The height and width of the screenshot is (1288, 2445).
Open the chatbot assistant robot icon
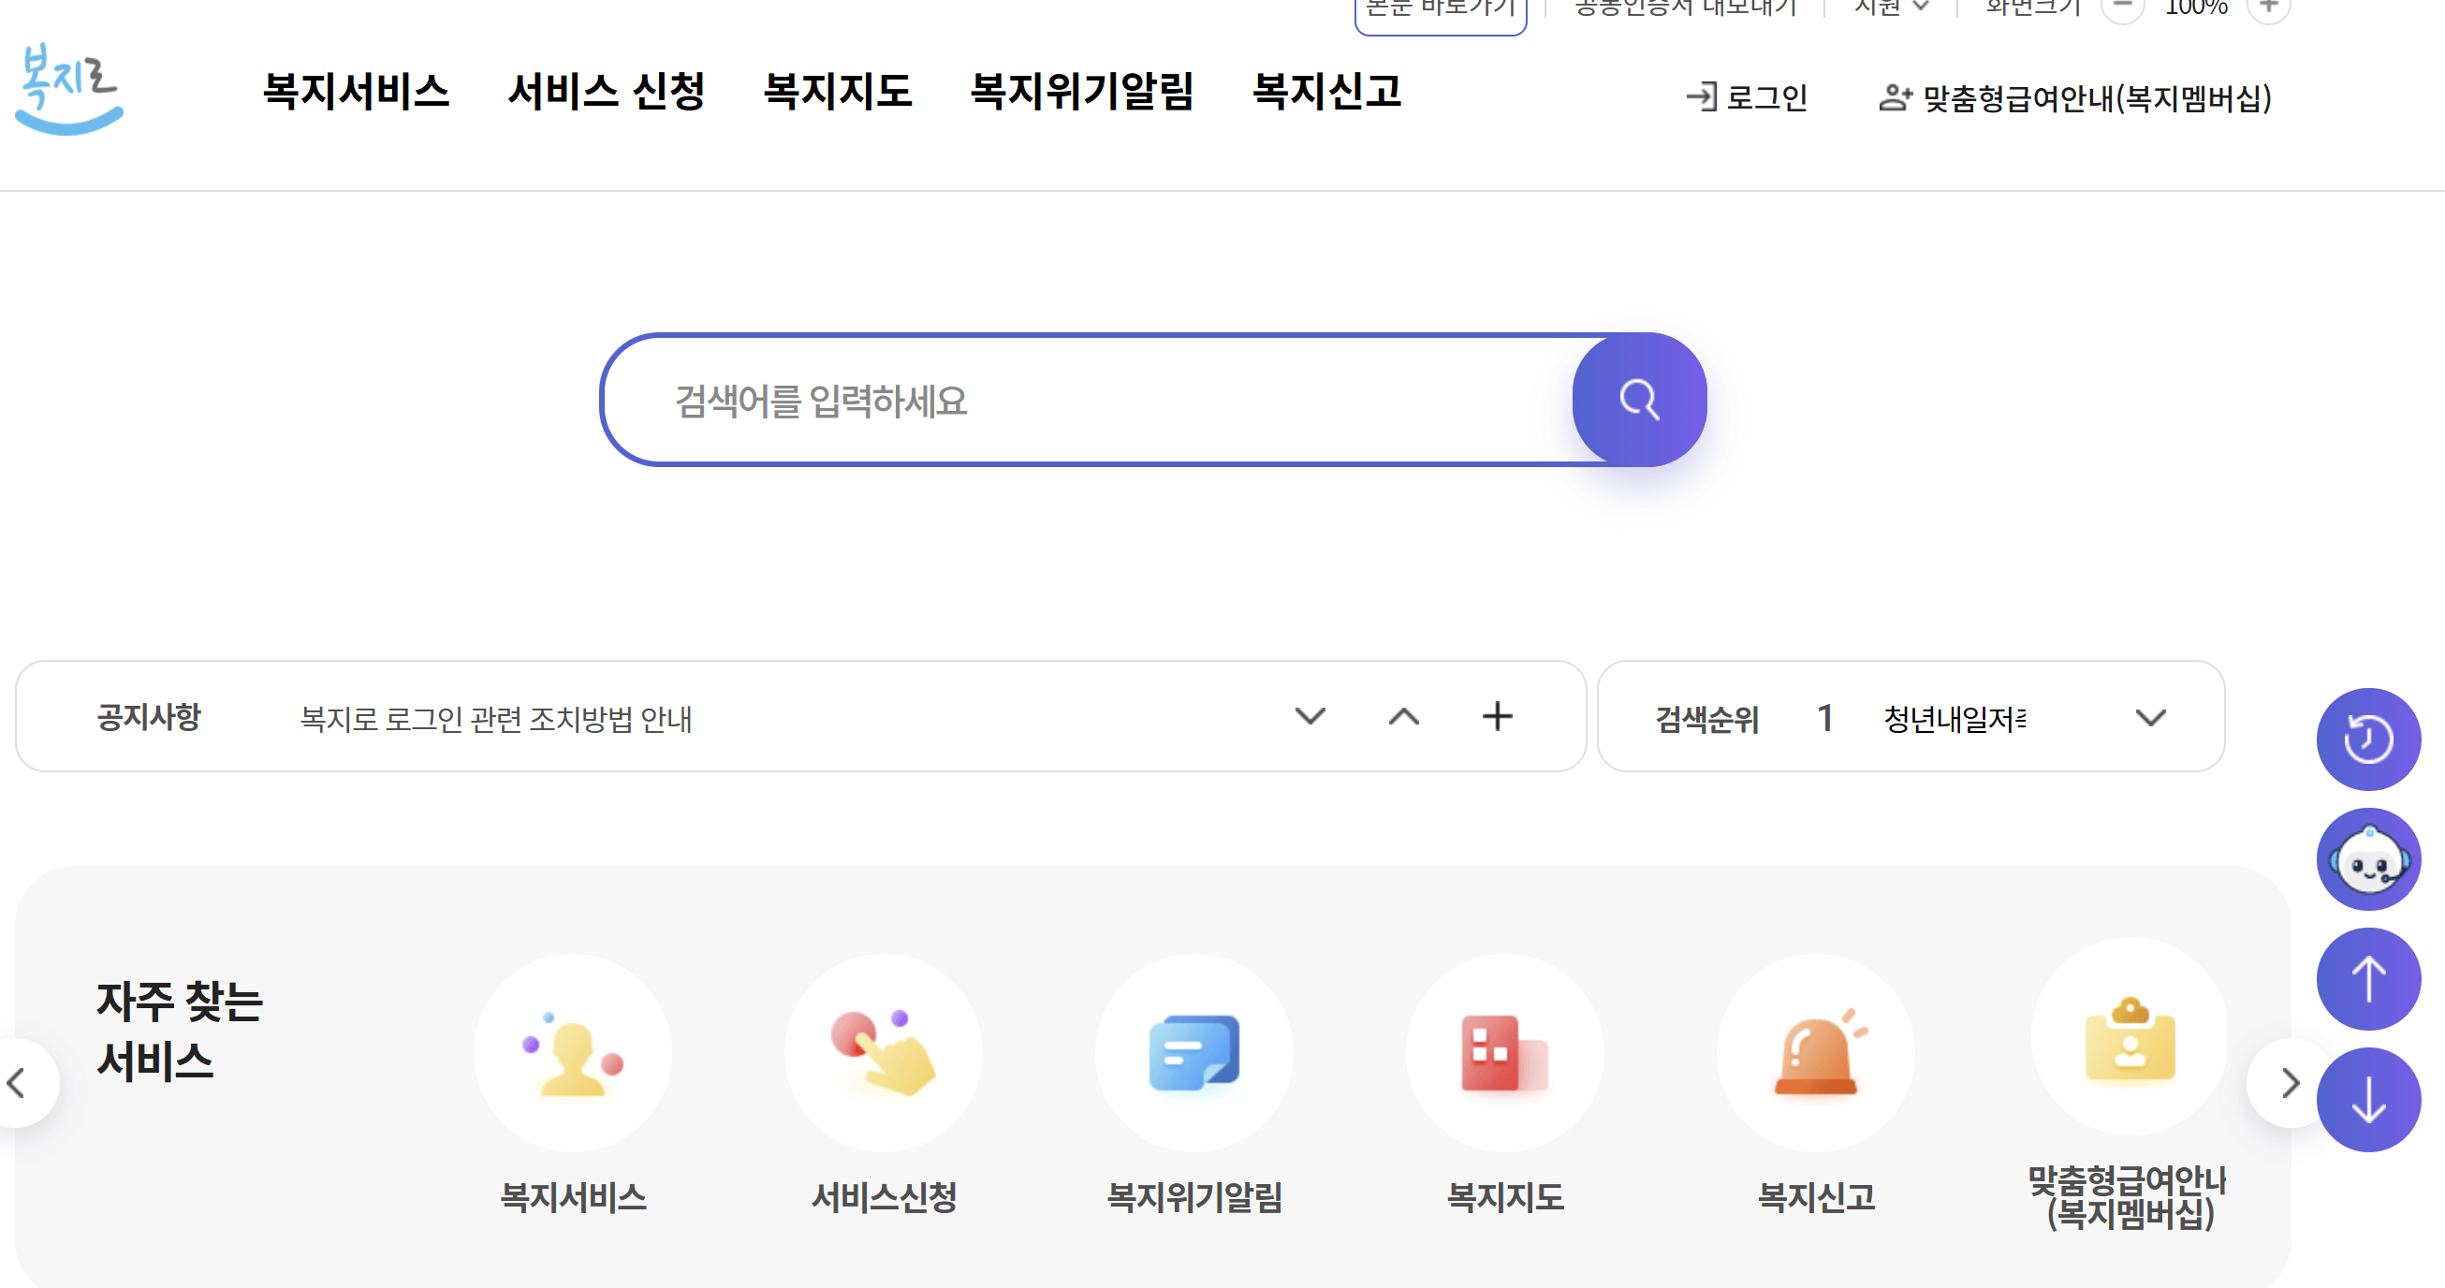click(2367, 860)
